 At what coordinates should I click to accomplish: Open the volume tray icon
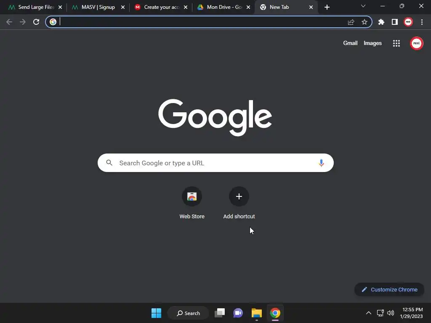[390, 313]
